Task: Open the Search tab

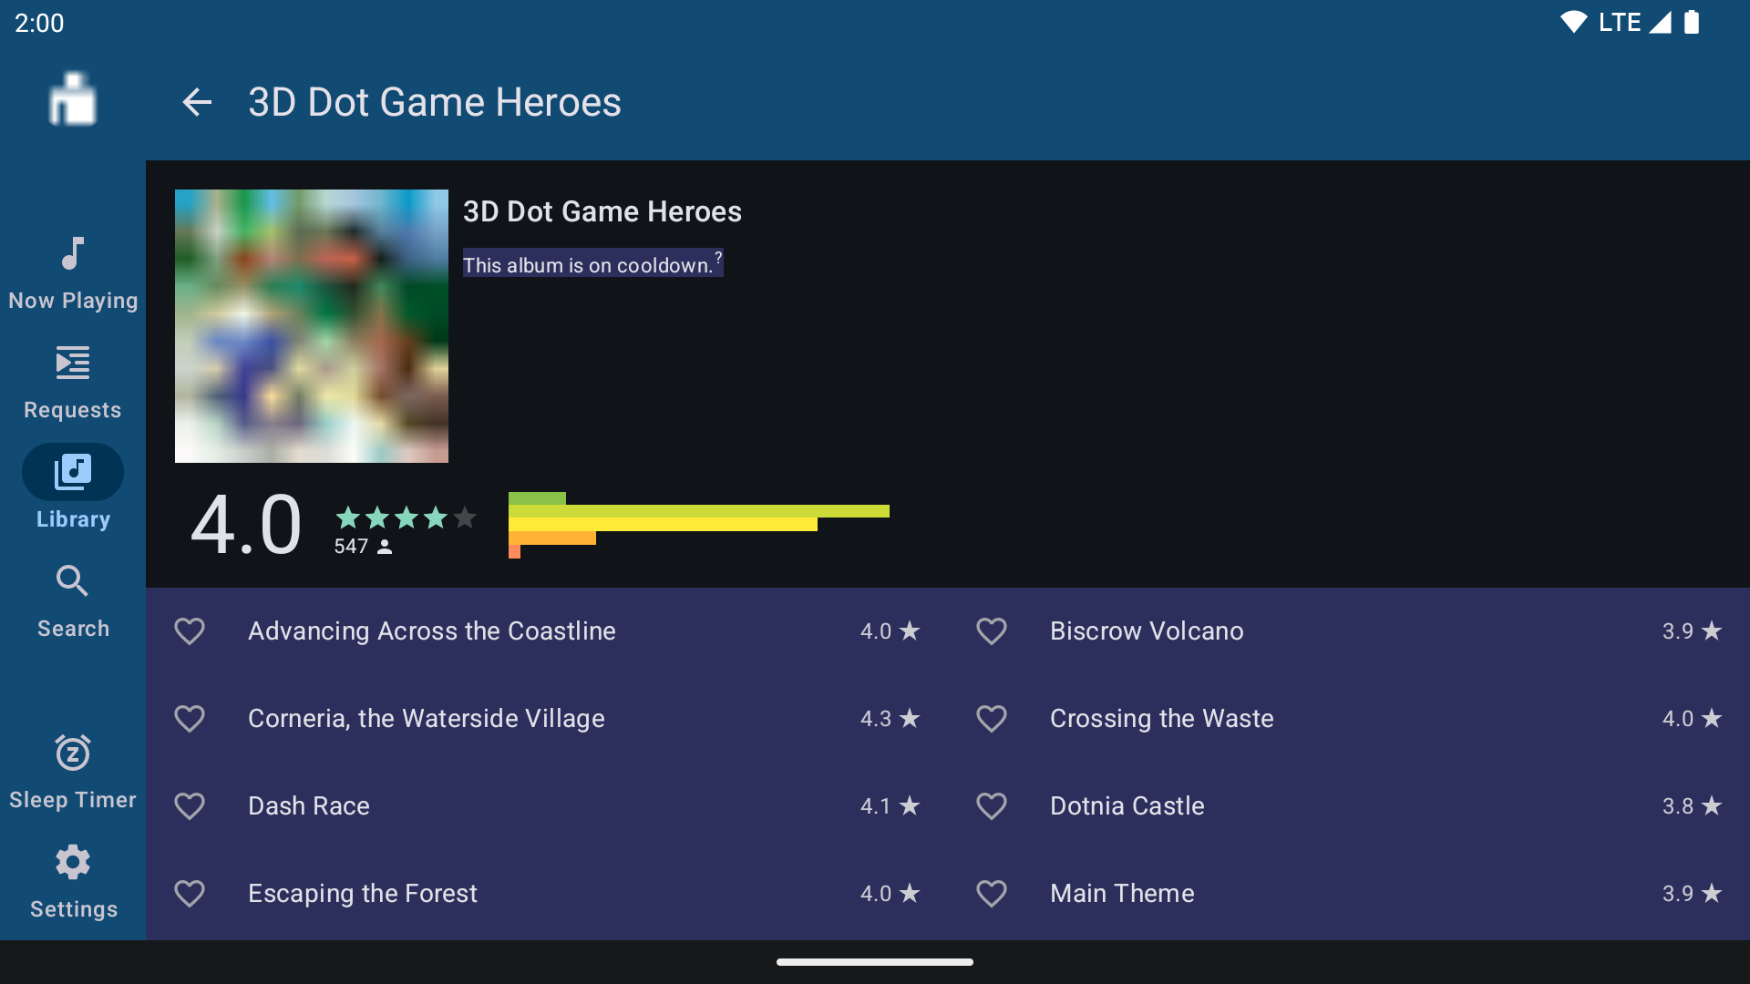Action: coord(73,601)
